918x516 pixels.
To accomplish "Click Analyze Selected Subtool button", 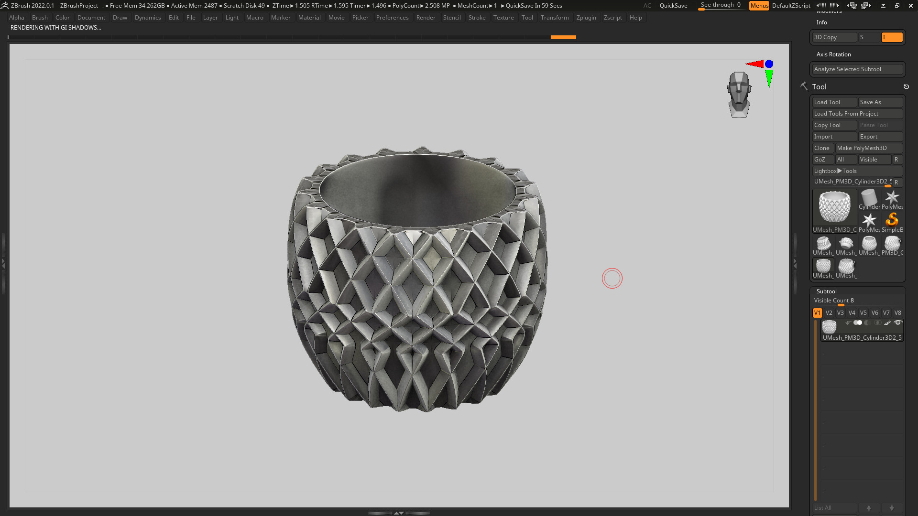I will [857, 69].
